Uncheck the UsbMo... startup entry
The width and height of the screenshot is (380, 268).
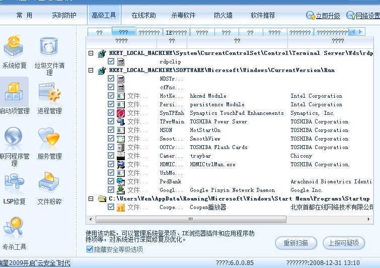pos(111,172)
